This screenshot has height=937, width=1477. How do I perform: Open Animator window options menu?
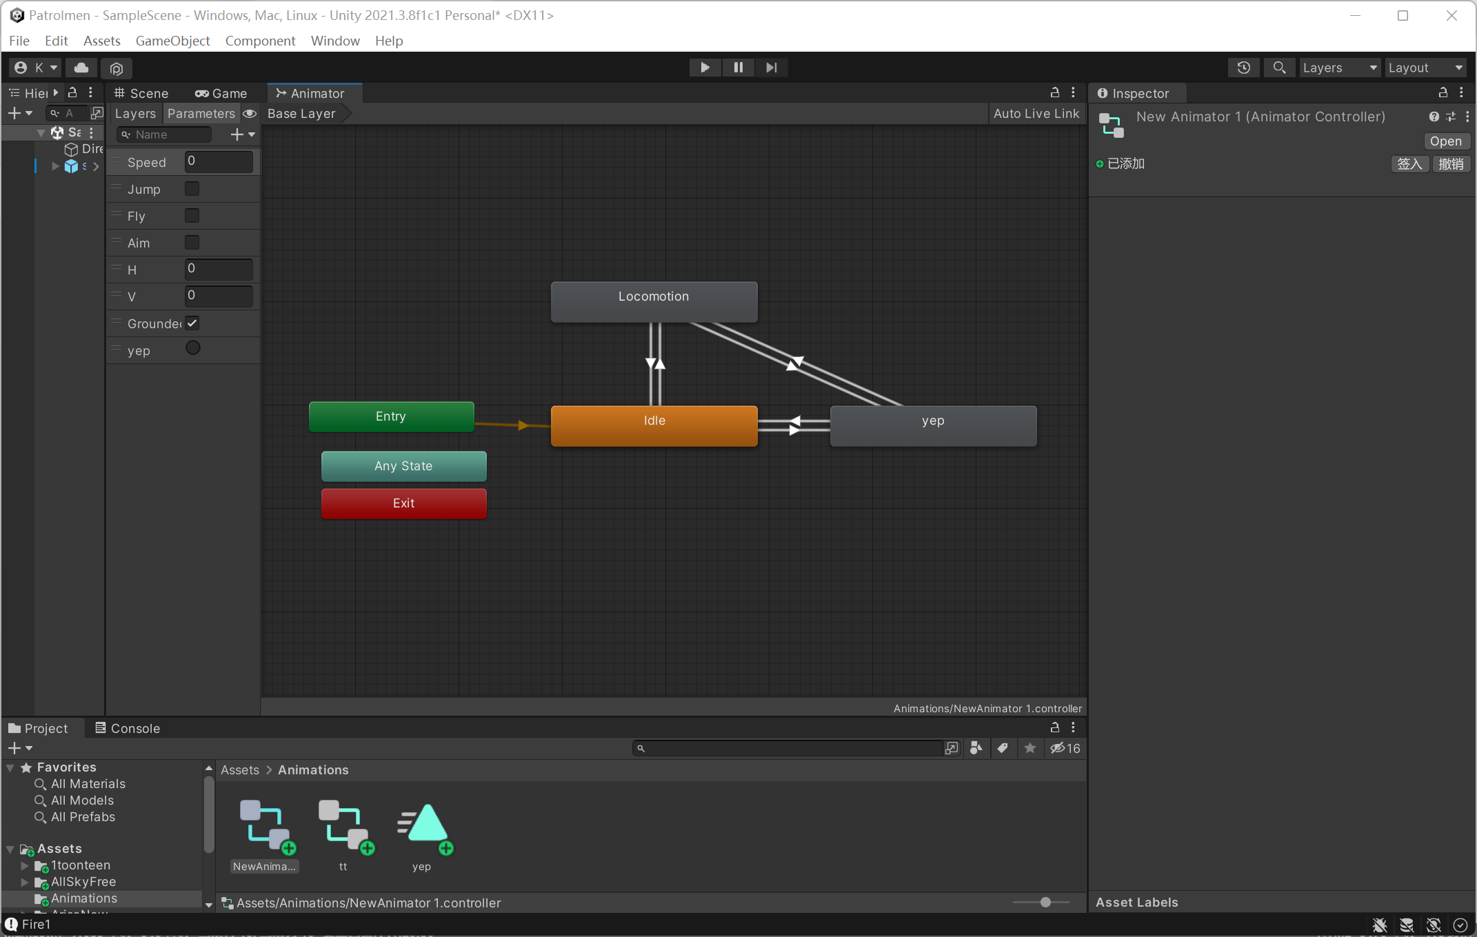pos(1073,92)
